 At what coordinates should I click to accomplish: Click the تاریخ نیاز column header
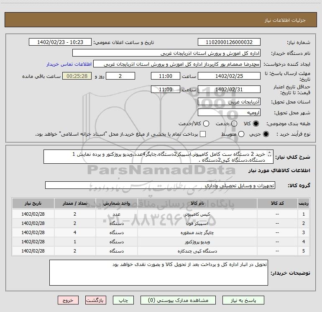pyautogui.click(x=33, y=204)
